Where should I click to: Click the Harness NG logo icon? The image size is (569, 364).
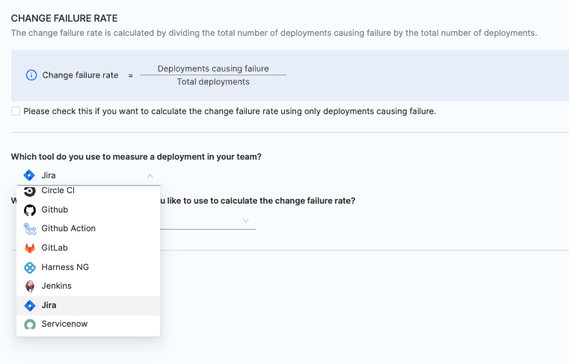pos(30,267)
